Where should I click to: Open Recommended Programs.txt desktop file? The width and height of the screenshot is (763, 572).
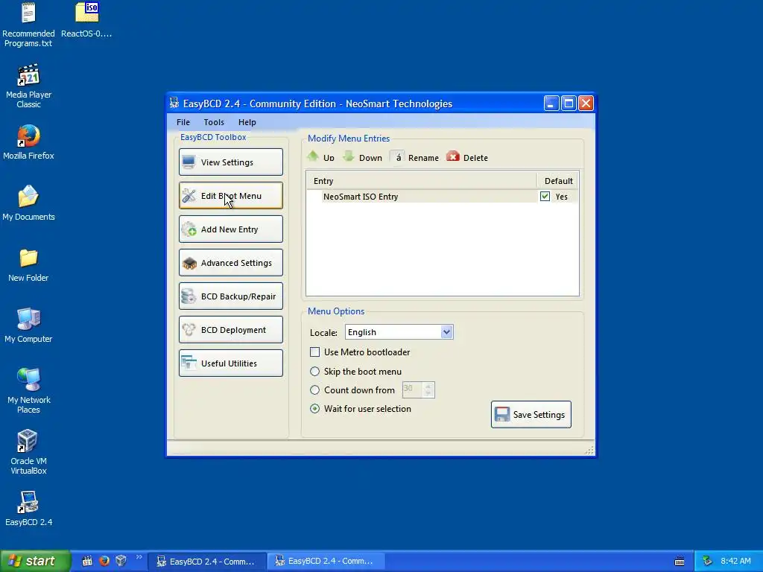pyautogui.click(x=28, y=25)
